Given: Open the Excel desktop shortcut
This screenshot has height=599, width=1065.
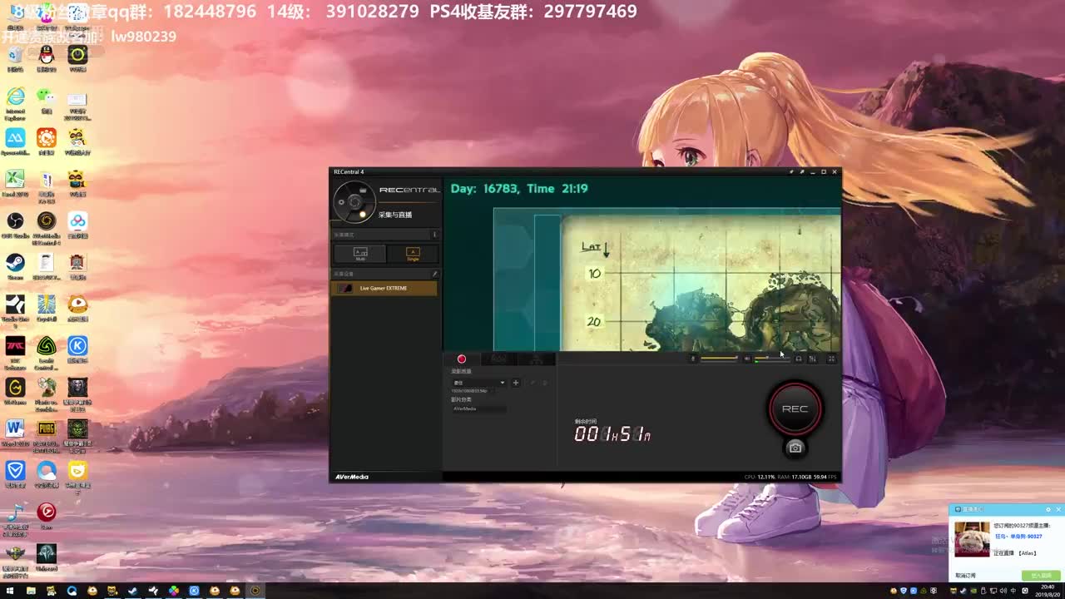Looking at the screenshot, I should (x=15, y=183).
